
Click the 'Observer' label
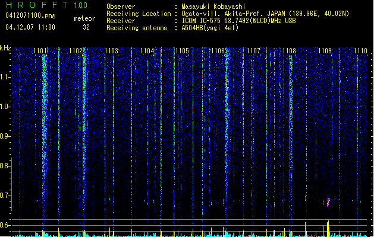pyautogui.click(x=121, y=7)
